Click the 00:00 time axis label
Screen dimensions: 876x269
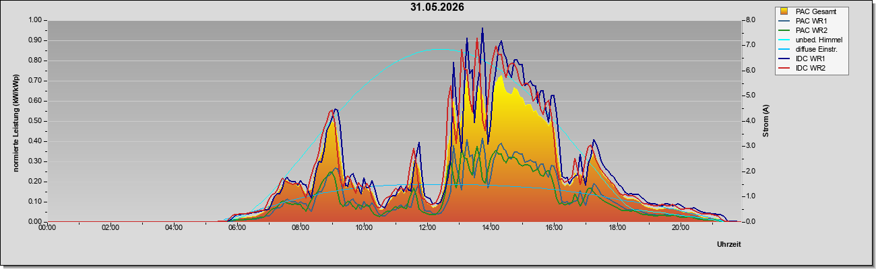(x=47, y=227)
